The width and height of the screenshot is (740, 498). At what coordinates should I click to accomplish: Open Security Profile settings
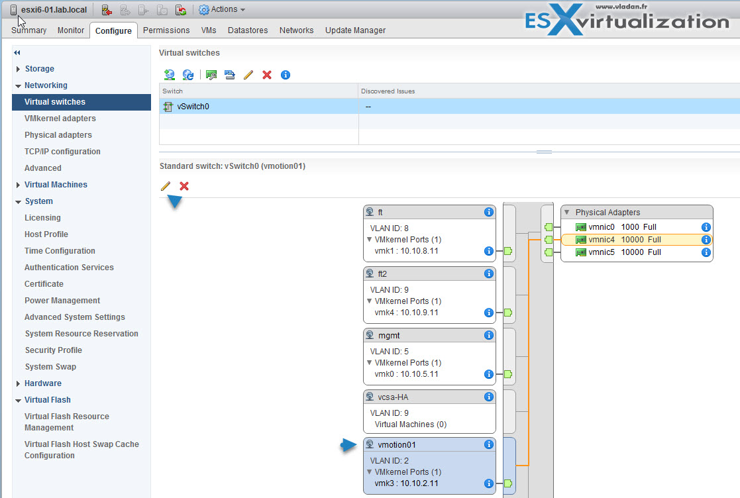[x=53, y=350]
